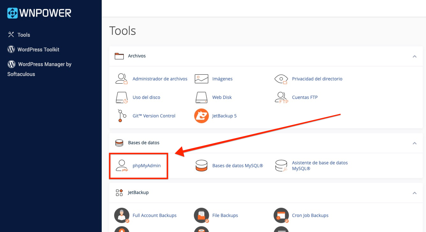Image resolution: width=426 pixels, height=232 pixels.
Task: Click the JetBackup 5 orange icon
Action: coord(201,116)
